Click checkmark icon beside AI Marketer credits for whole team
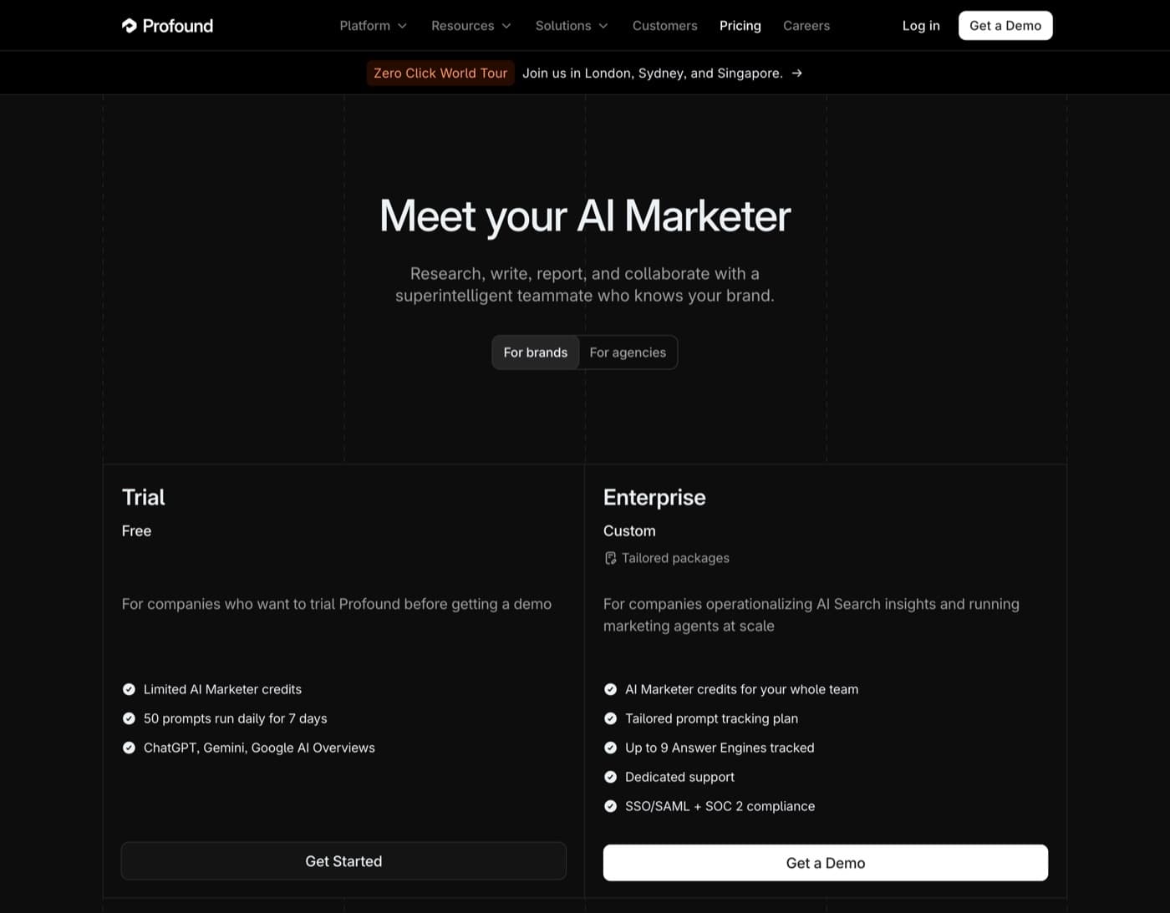The width and height of the screenshot is (1170, 913). coord(610,689)
